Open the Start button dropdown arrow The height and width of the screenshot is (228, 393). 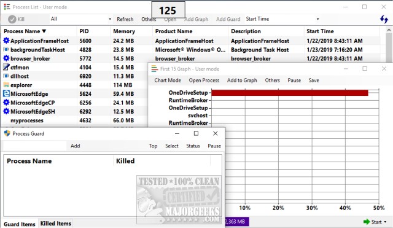pyautogui.click(x=385, y=222)
